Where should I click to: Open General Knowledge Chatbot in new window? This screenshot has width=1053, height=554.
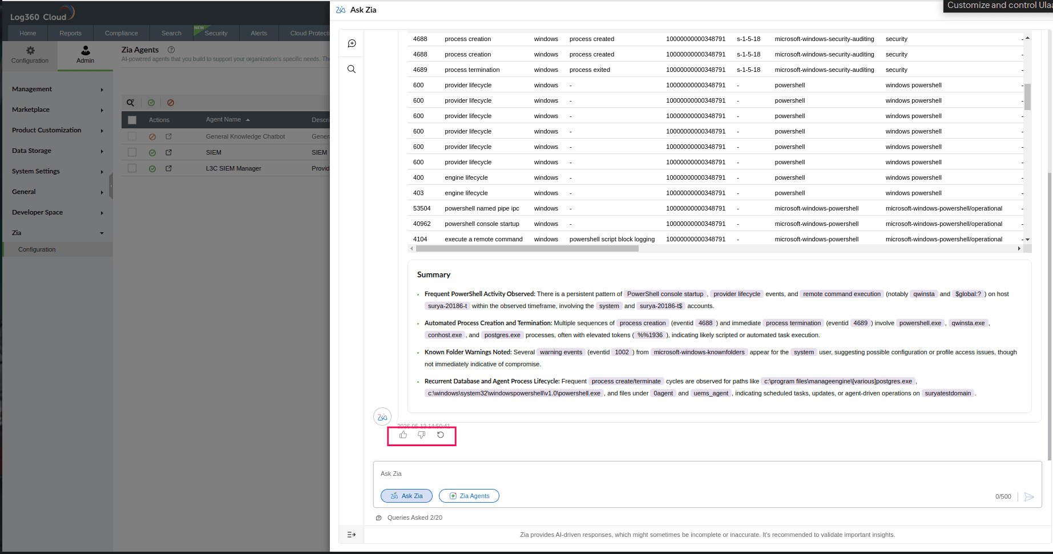coord(168,136)
